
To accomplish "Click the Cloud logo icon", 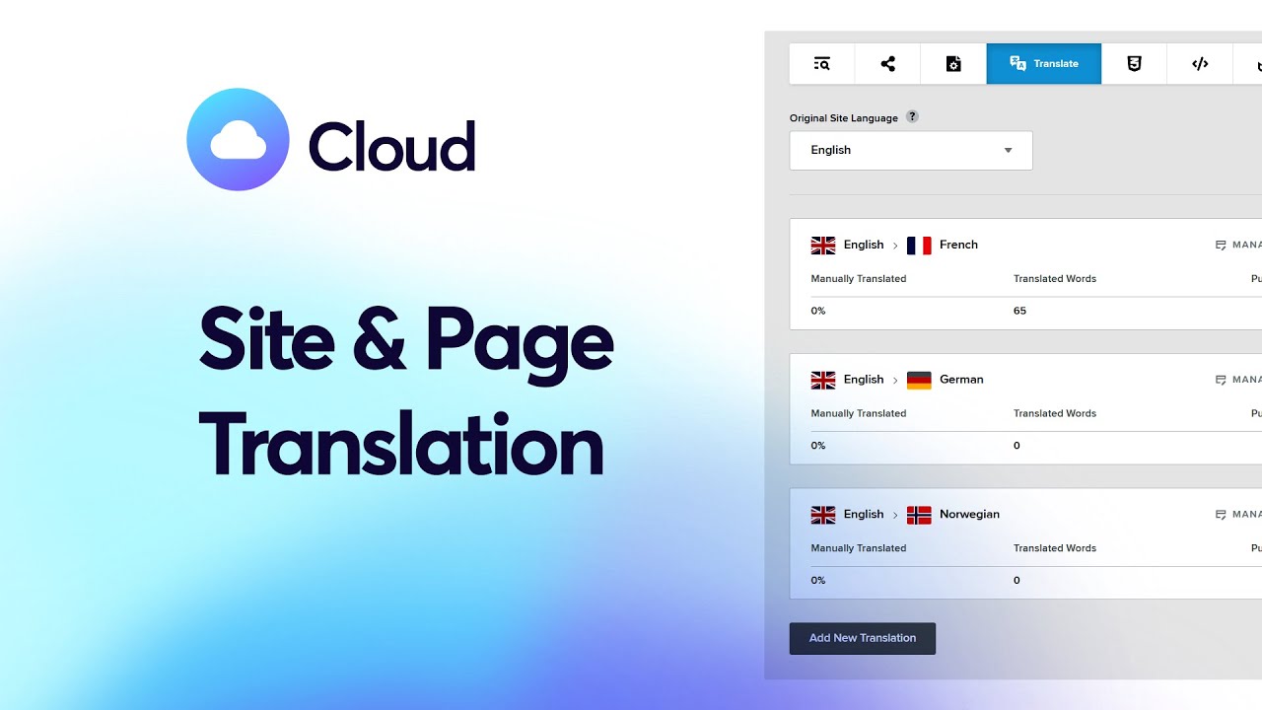I will click(238, 139).
